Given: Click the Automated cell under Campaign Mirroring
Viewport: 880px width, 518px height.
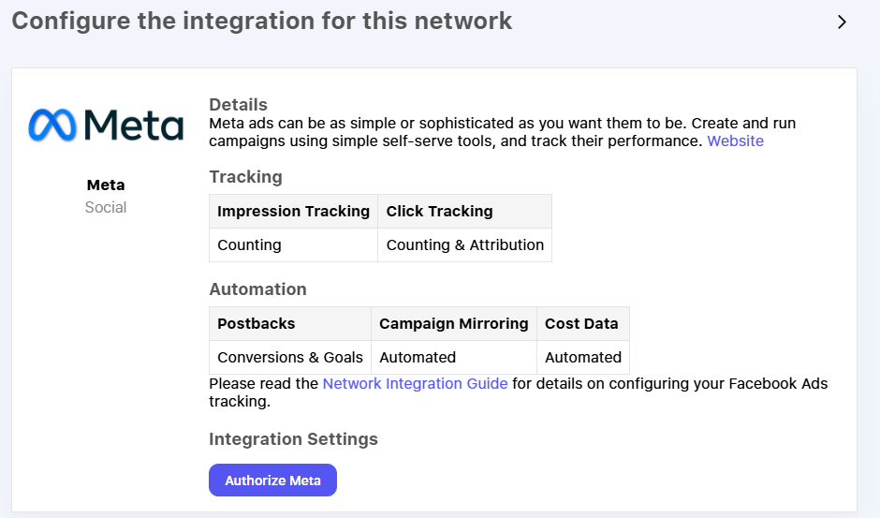Looking at the screenshot, I should (x=454, y=357).
